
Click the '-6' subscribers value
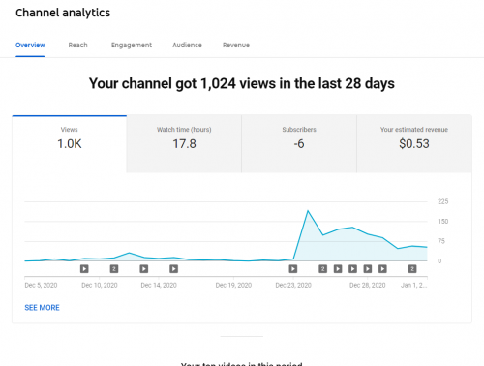299,144
